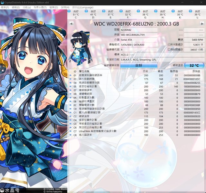Screen dimensions: 206x193
Task: Go to previous disk with left arrow
Action: [x=71, y=24]
